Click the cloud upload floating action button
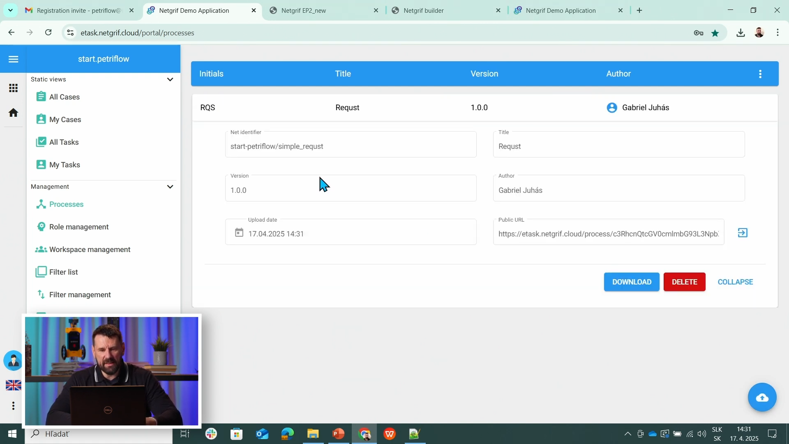The image size is (789, 444). (x=762, y=398)
